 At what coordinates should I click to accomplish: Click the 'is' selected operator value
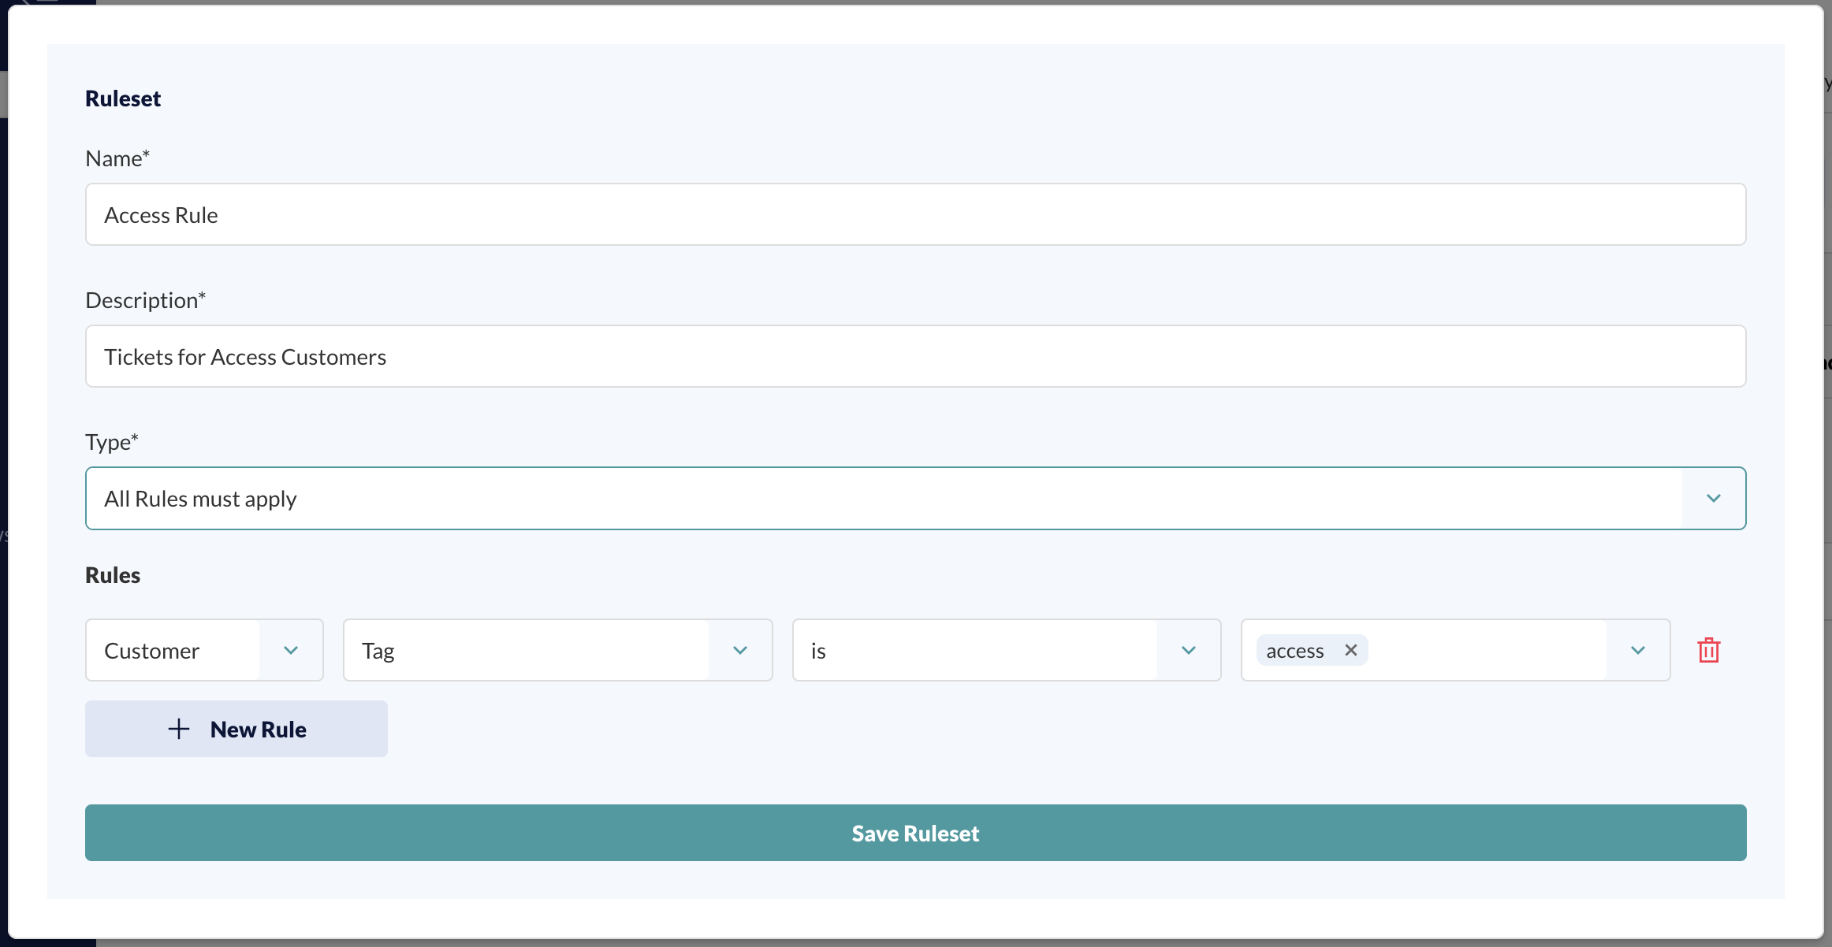click(x=818, y=651)
